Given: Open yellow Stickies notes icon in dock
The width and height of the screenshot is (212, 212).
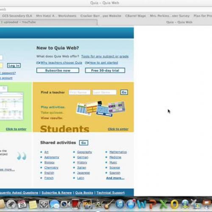Looking at the screenshot, I should pyautogui.click(x=33, y=204).
